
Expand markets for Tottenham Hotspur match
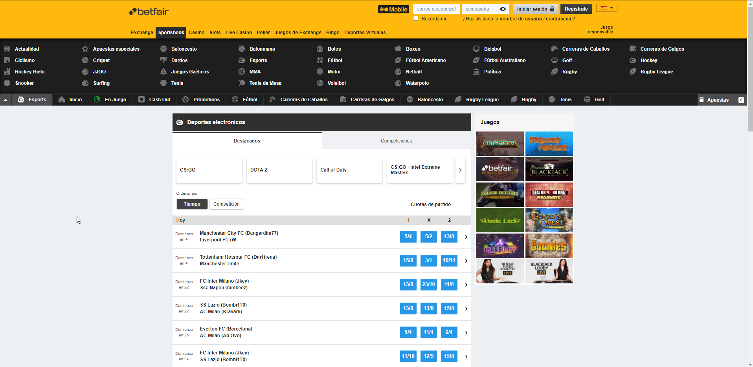tap(466, 261)
